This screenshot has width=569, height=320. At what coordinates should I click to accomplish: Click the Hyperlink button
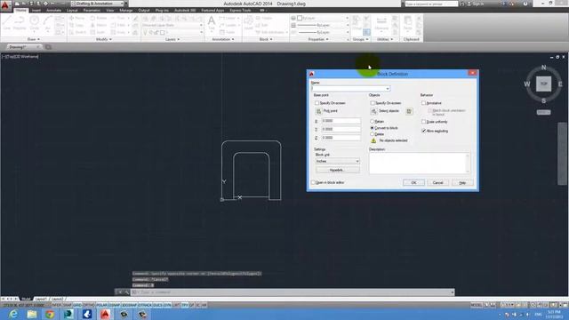point(338,170)
